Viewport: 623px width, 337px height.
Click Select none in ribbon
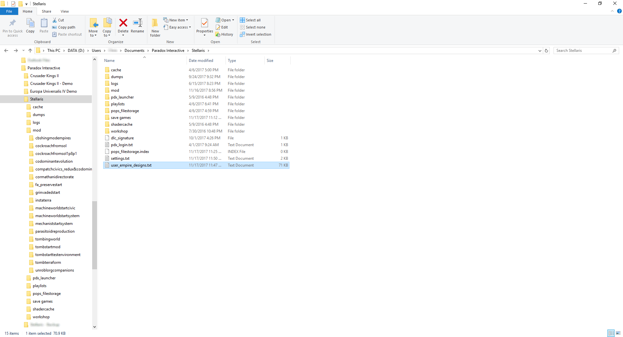253,27
